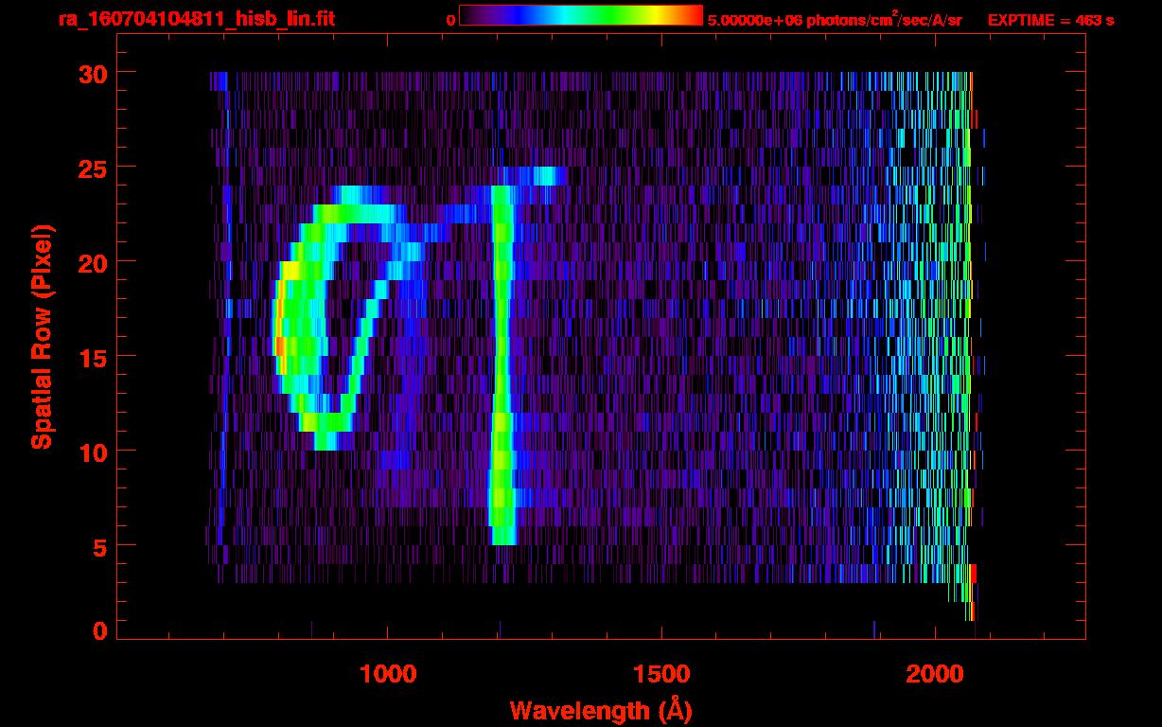Viewport: 1162px width, 727px height.
Task: Click the 5.00000e+06 photons colorbar maximum label
Action: (x=835, y=19)
